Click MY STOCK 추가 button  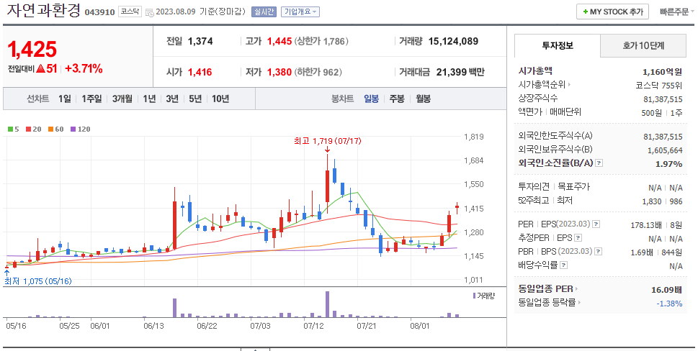point(612,12)
